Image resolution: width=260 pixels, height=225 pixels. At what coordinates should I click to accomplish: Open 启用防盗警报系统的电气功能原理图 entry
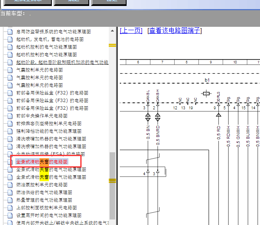[x=54, y=31]
